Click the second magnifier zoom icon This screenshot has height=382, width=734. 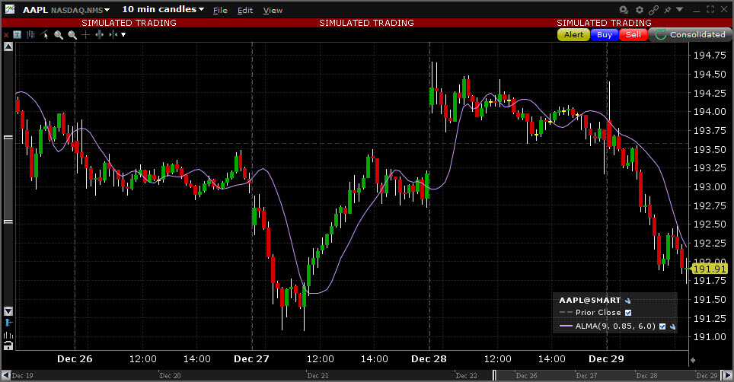pyautogui.click(x=72, y=34)
